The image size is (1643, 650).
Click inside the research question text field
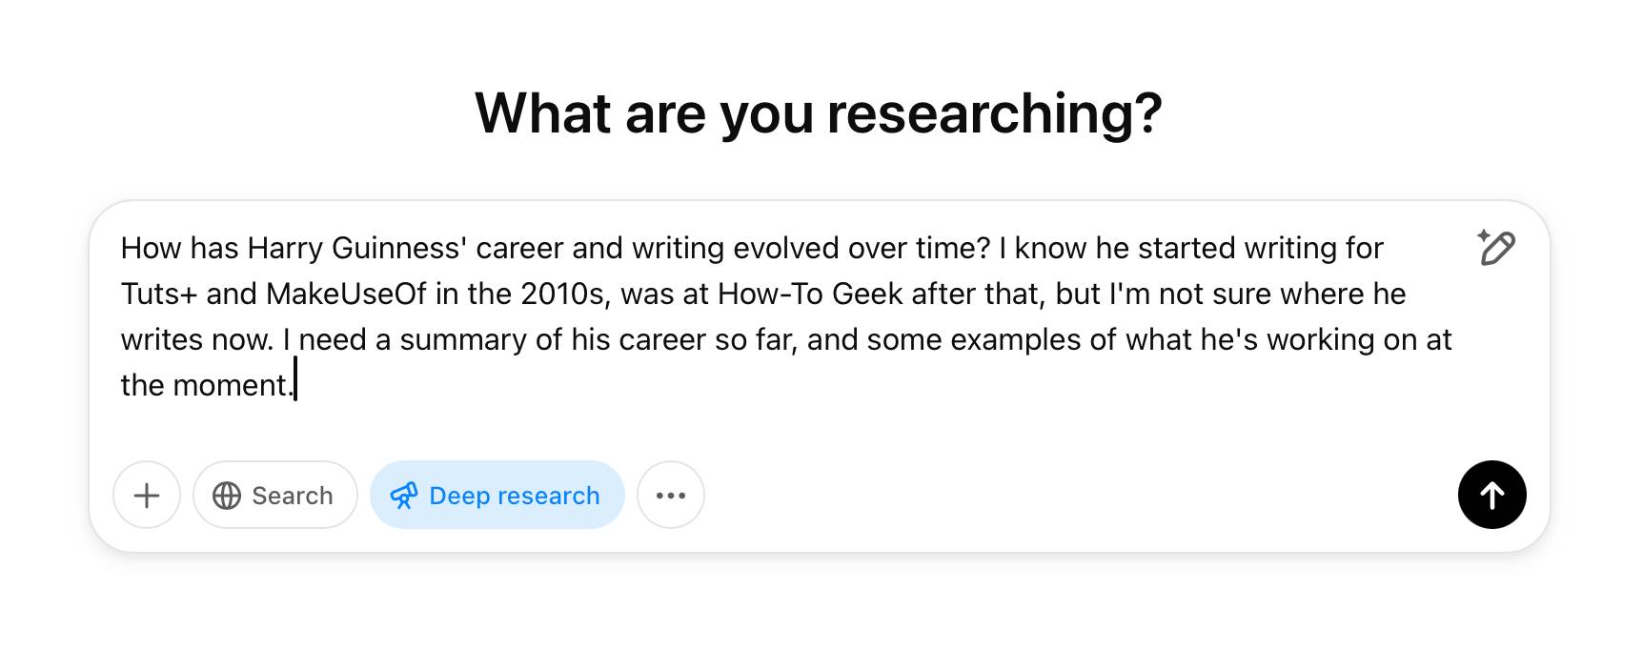click(762, 315)
